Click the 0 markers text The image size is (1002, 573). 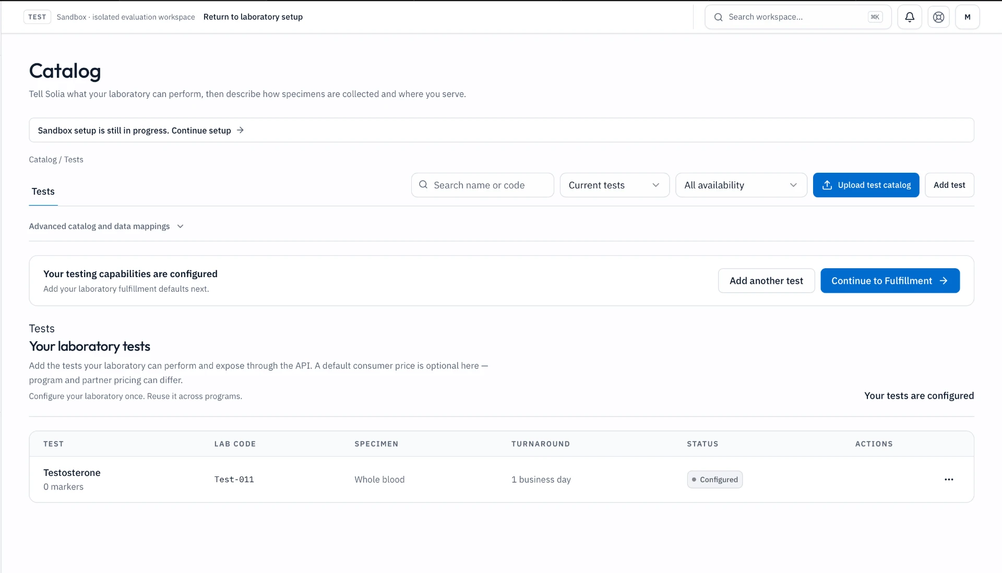click(x=63, y=487)
